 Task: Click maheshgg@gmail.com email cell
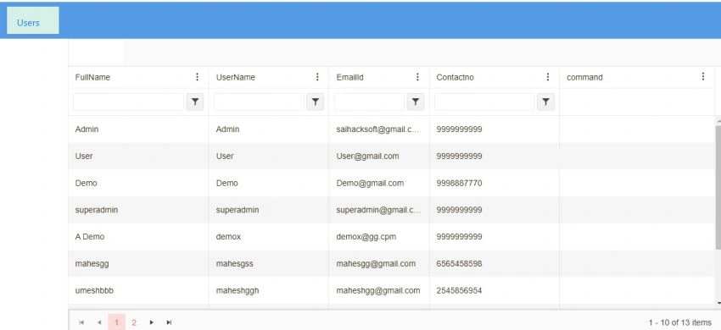click(x=379, y=290)
